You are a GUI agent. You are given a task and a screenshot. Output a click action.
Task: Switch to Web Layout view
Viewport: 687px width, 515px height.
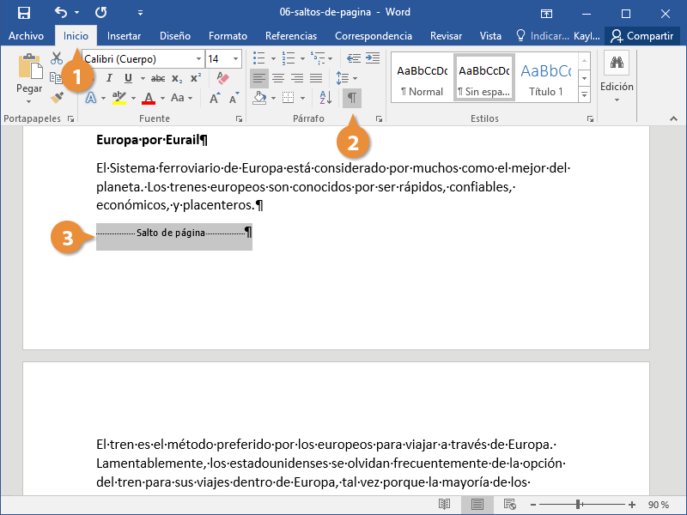click(x=509, y=505)
